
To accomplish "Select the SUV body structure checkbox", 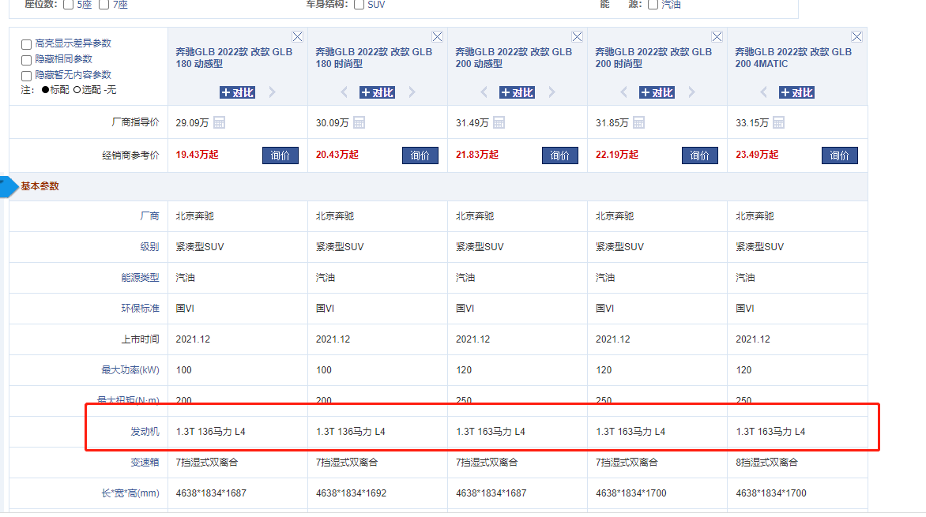I will tap(359, 5).
